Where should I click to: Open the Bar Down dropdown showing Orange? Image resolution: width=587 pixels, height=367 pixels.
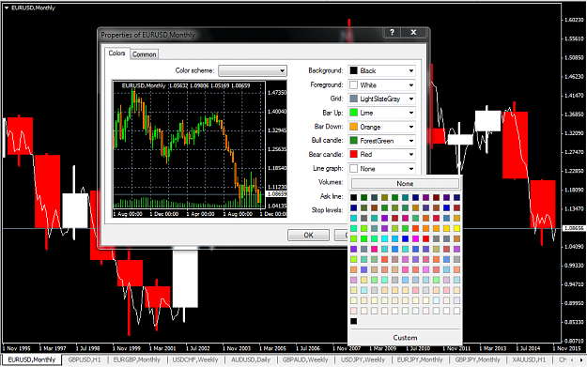point(382,127)
